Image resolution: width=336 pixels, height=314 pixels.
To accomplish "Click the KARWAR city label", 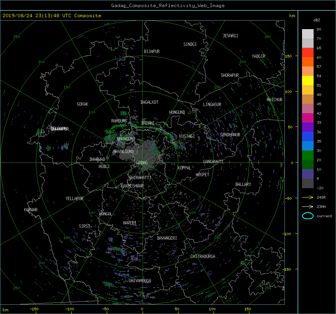I will coord(31,210).
